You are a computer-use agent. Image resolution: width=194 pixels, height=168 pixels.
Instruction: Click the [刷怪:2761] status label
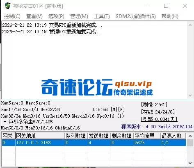click(154, 104)
